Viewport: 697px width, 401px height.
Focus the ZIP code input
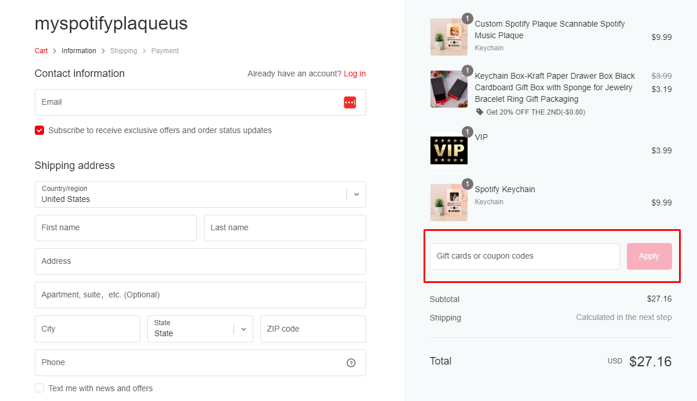(x=313, y=329)
